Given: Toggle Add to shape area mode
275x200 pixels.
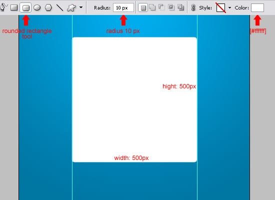Looking at the screenshot, I should 152,7.
